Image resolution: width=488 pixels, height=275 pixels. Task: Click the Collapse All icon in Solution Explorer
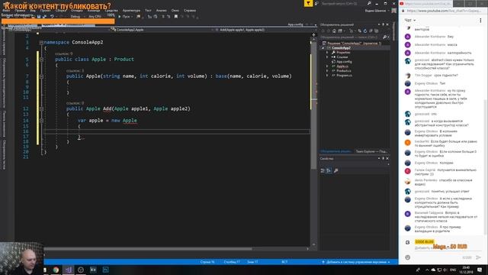click(371, 31)
